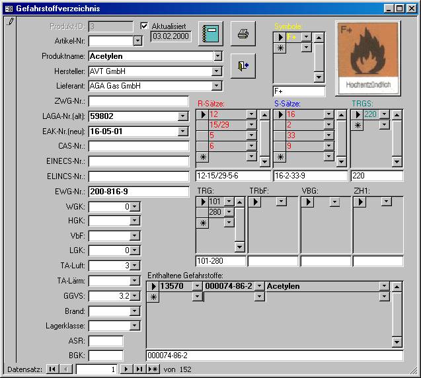Expand the TA-Luft dropdown

tap(135, 266)
